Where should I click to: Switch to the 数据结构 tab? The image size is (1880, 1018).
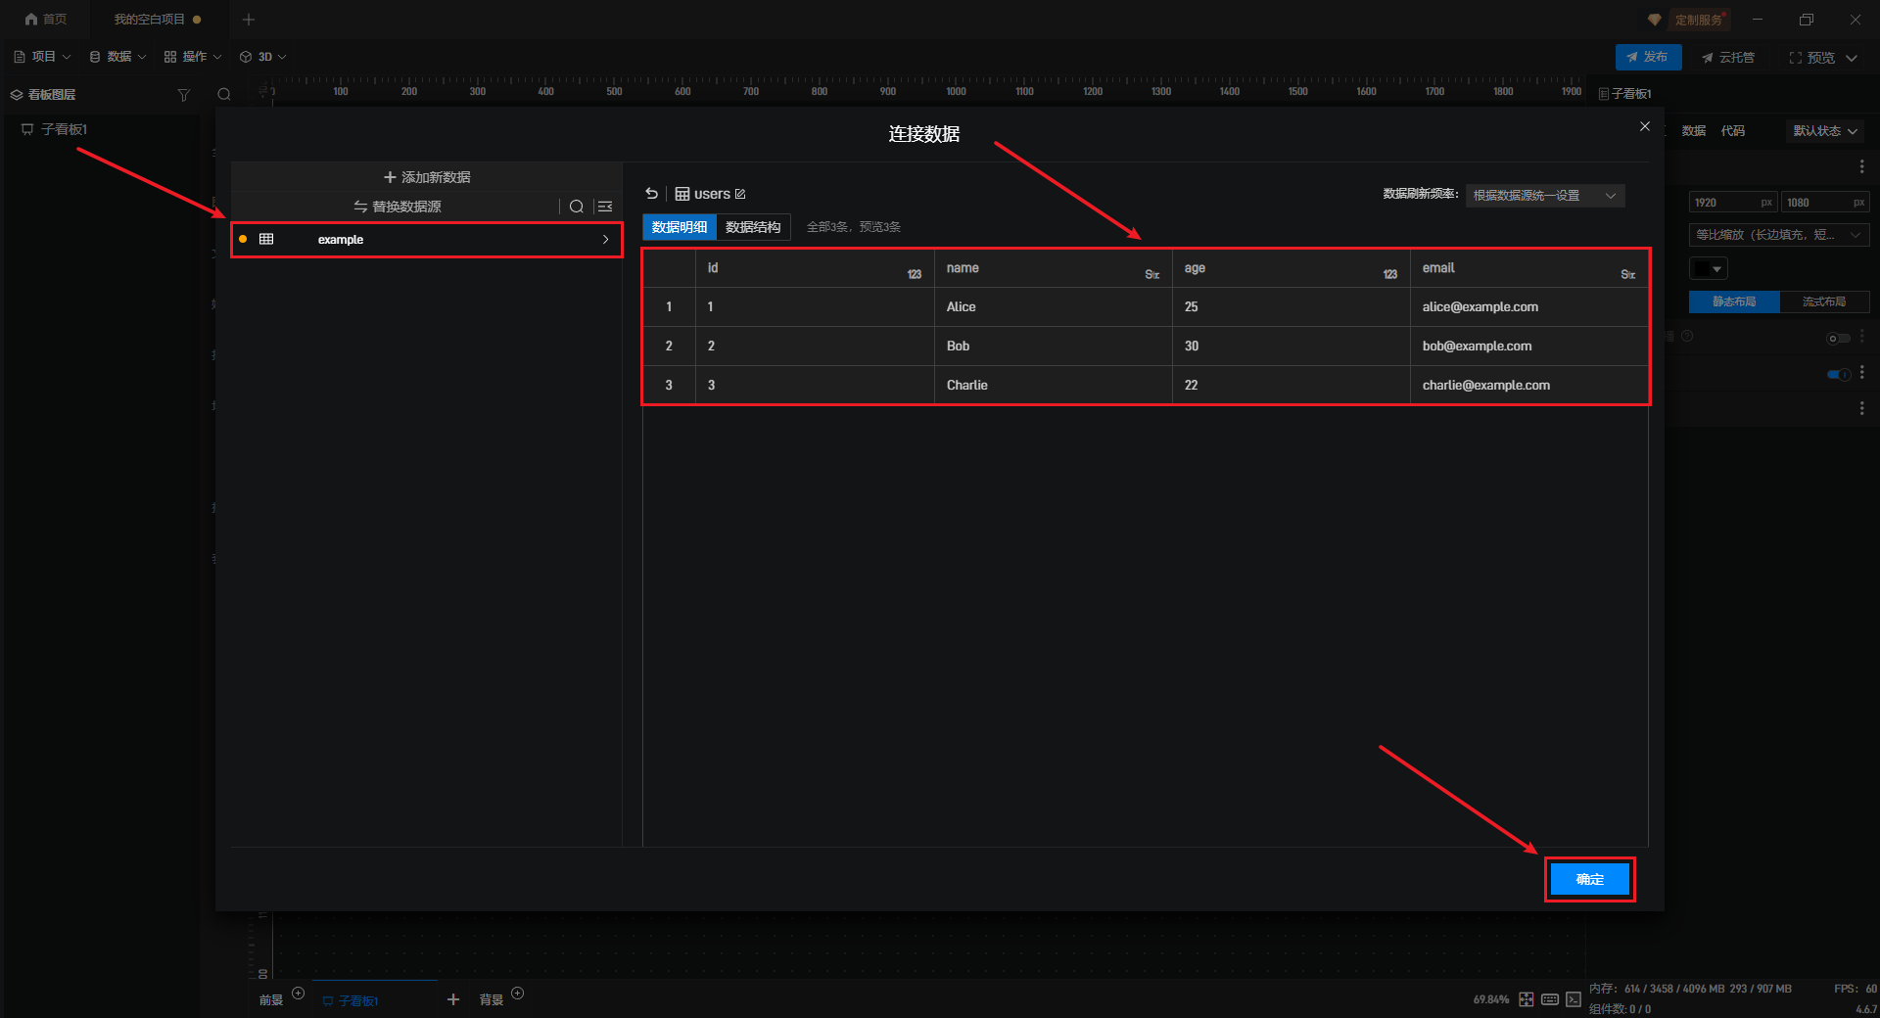[x=753, y=227]
